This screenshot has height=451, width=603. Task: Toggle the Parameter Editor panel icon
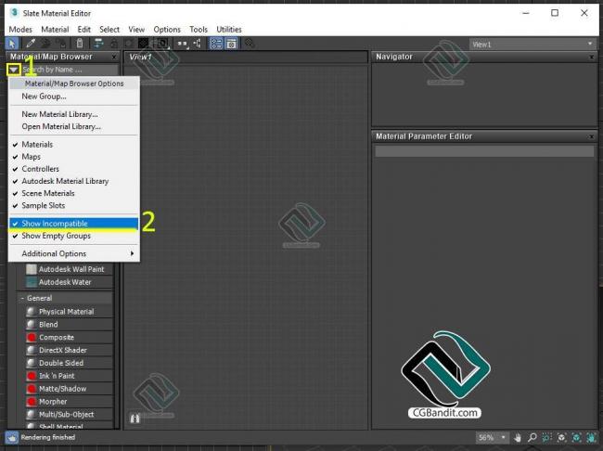pyautogui.click(x=232, y=44)
